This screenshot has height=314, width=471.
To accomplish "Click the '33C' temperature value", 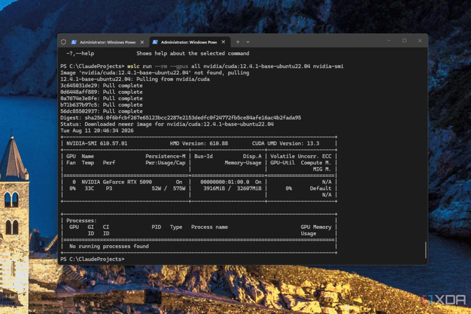I will click(x=89, y=188).
